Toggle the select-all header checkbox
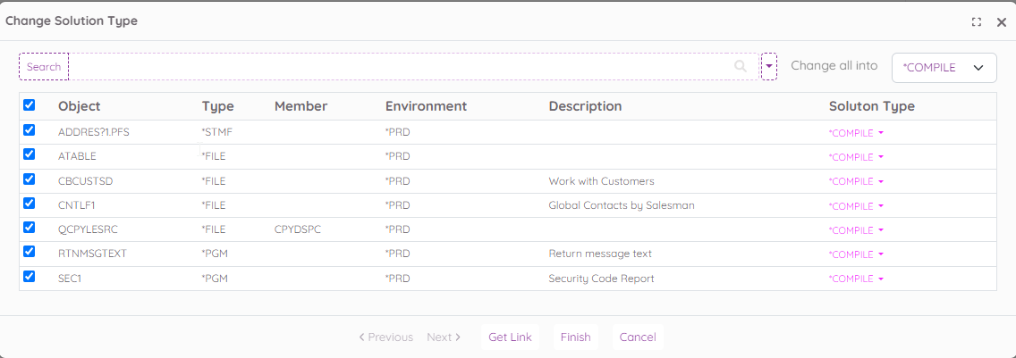Viewport: 1016px width, 358px height. [x=30, y=105]
